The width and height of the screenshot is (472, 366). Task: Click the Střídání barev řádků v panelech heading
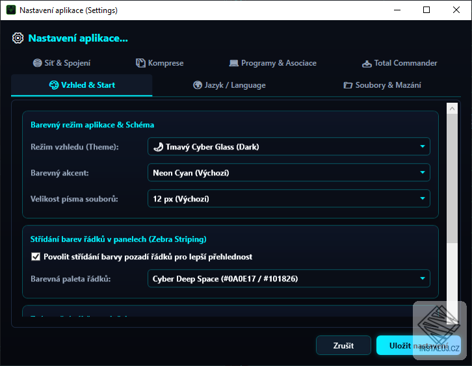(118, 239)
